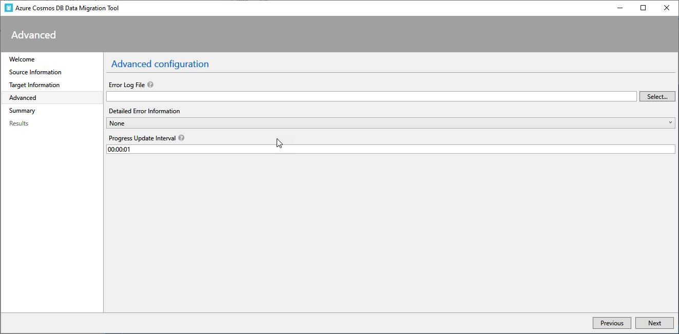The height and width of the screenshot is (334, 679).
Task: Minimize the Data Migration Tool window
Action: [619, 8]
